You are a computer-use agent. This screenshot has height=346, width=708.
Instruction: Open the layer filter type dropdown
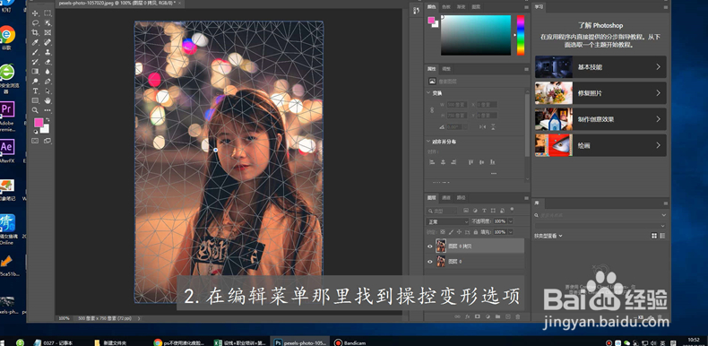[442, 211]
